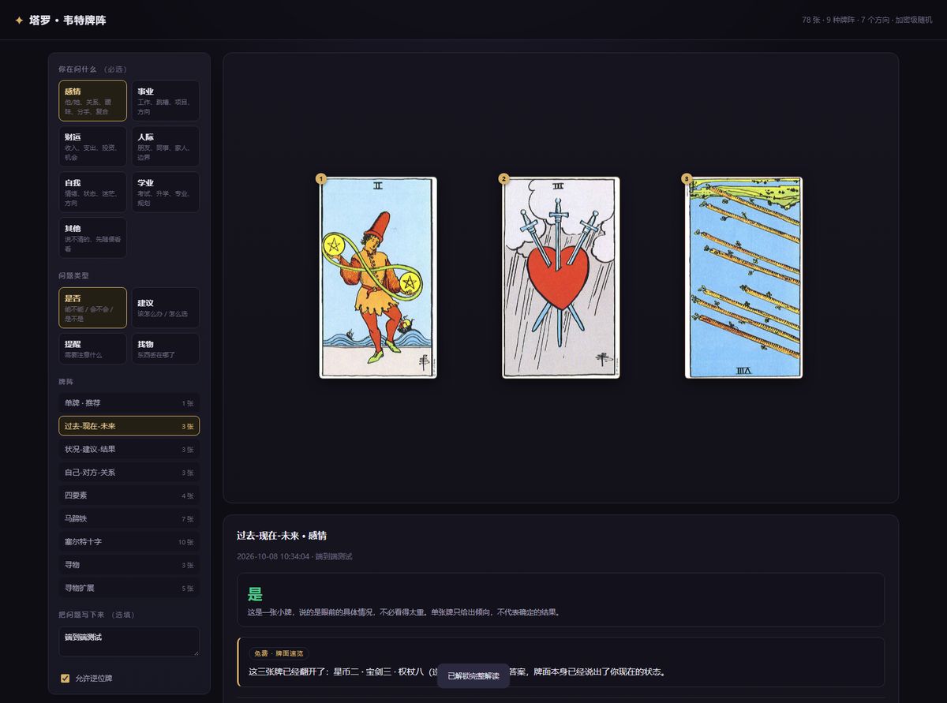Select the 自我 topic card
Viewport: 947px width, 703px height.
(92, 193)
